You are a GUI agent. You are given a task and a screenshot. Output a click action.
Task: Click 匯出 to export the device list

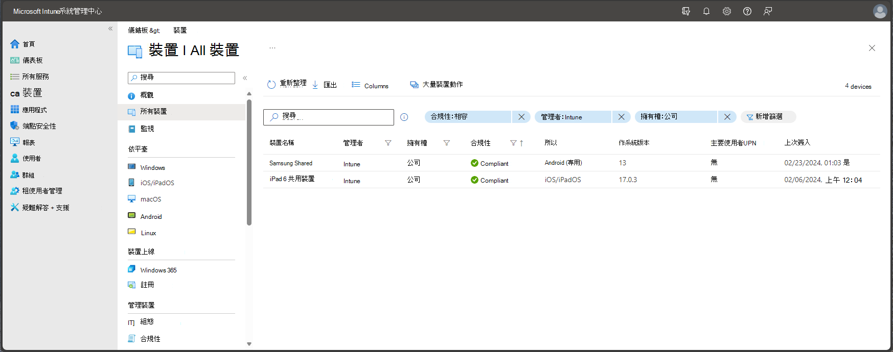[x=324, y=85]
